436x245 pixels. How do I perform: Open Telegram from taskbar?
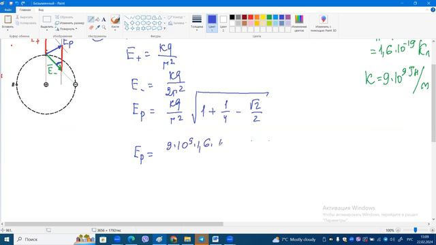(x=202, y=239)
